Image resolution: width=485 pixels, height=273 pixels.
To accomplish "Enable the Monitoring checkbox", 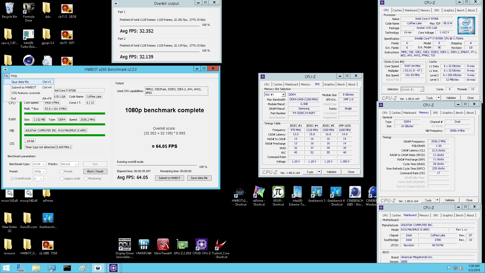I will [86, 178].
